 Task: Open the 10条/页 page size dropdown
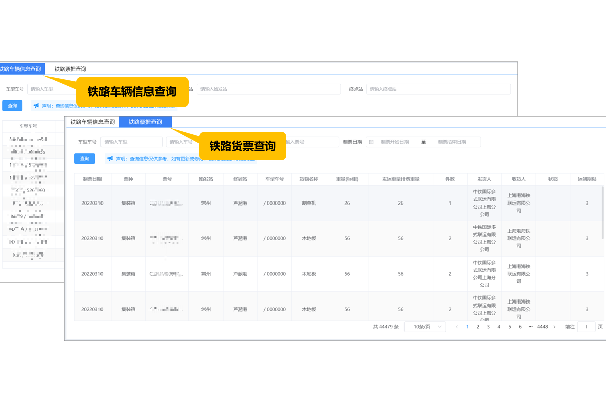pyautogui.click(x=425, y=327)
